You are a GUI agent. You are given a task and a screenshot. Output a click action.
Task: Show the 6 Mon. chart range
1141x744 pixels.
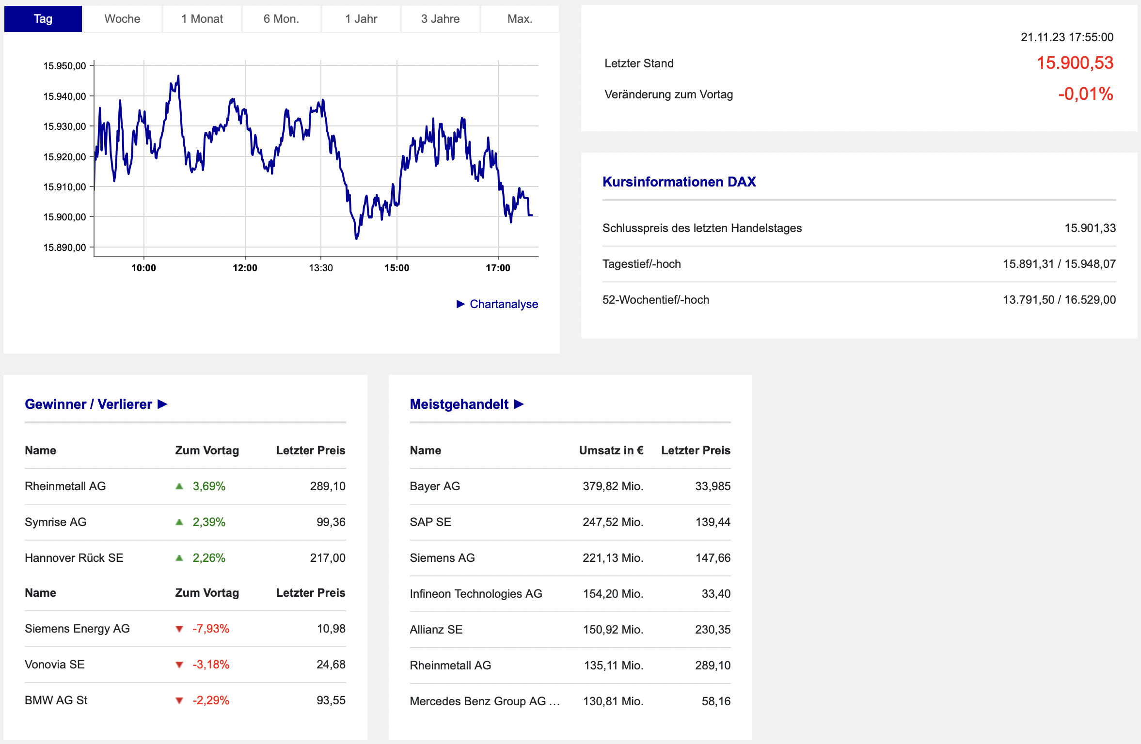[281, 19]
